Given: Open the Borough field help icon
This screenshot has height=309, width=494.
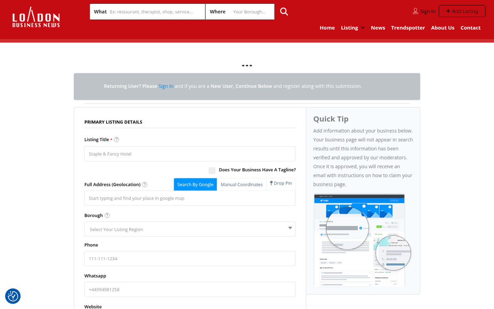Looking at the screenshot, I should pos(107,215).
